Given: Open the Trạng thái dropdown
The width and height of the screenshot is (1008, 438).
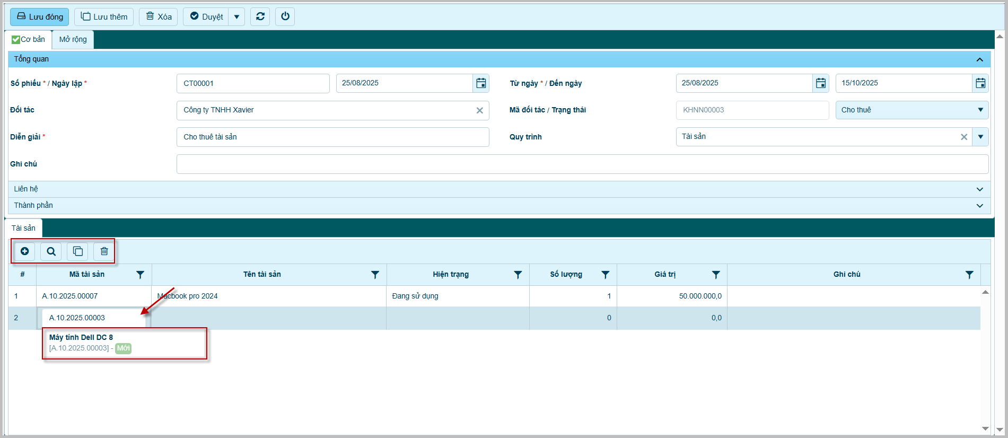Looking at the screenshot, I should 980,110.
